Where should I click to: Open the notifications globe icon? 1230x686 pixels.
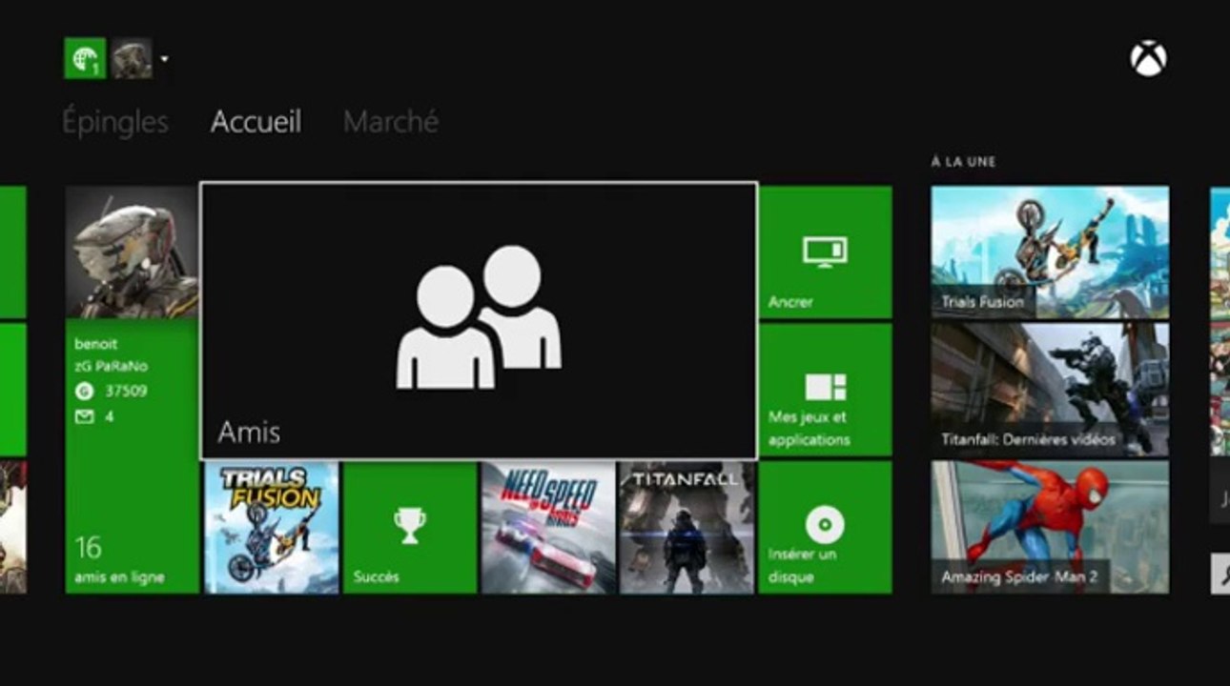[x=84, y=58]
